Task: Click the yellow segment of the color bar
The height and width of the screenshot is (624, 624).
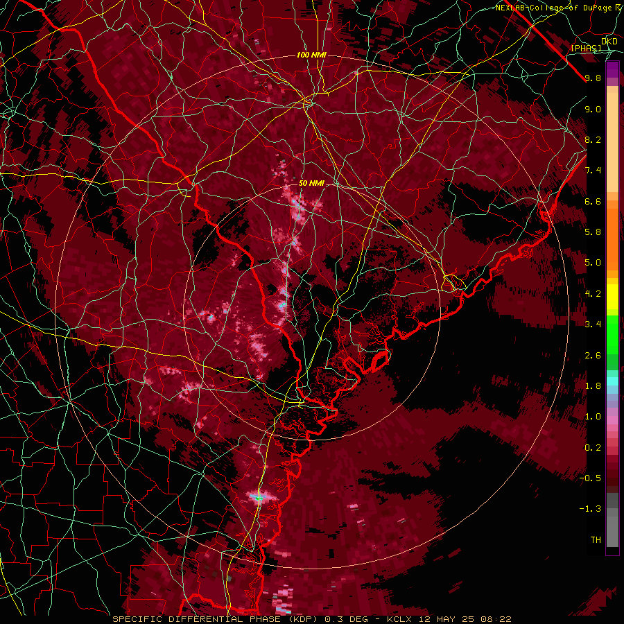Action: [612, 297]
